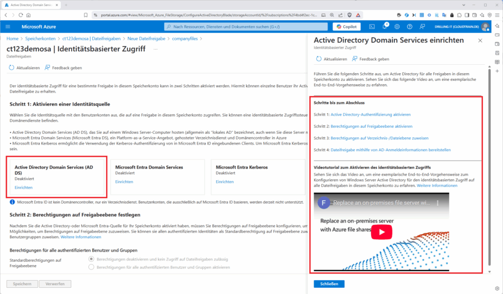Screen dimensions: 503x294
Task: Open a new browser tab
Action: (66, 5)
